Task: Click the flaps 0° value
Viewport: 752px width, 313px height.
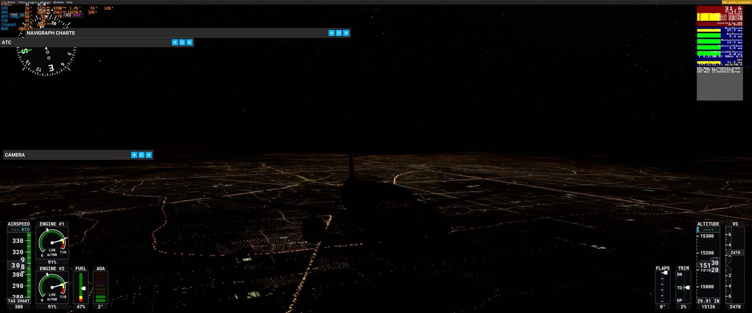Action: tap(662, 307)
